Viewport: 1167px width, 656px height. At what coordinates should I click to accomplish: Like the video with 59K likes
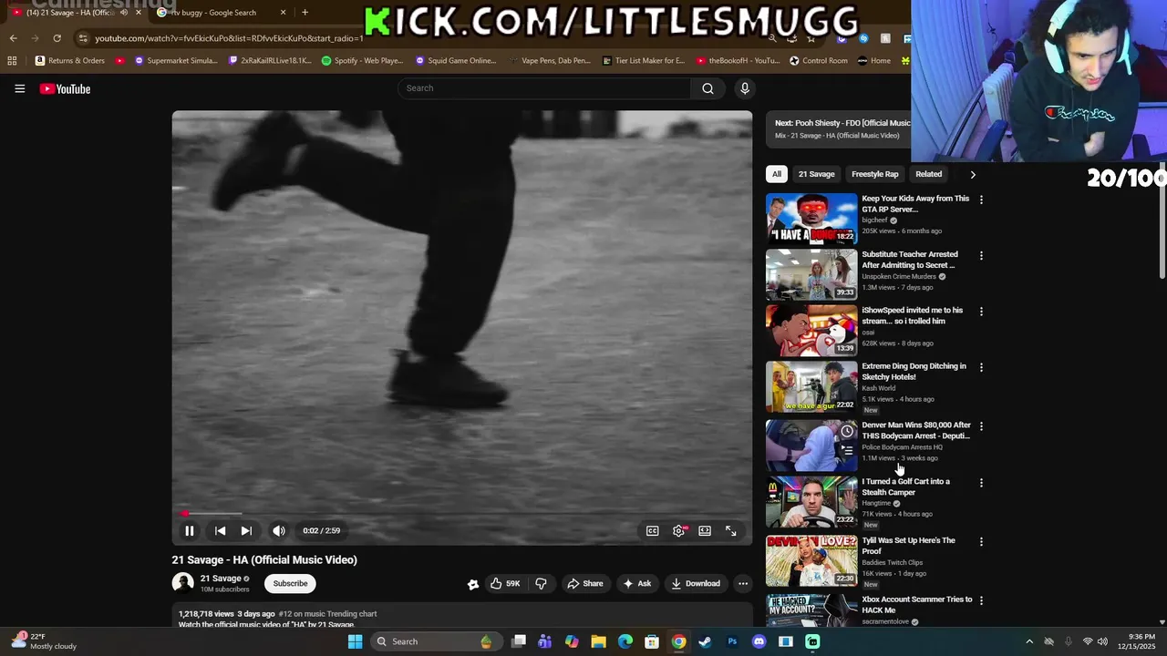click(505, 583)
